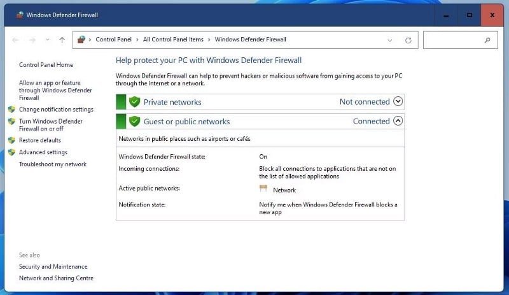Refresh the address bar view

point(408,40)
